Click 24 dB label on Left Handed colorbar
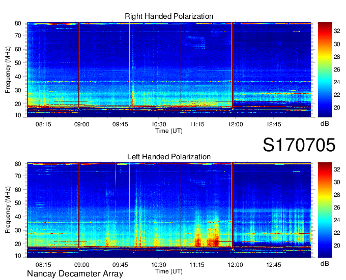Image resolution: width=346 pixels, height=280 pixels. coord(337,220)
